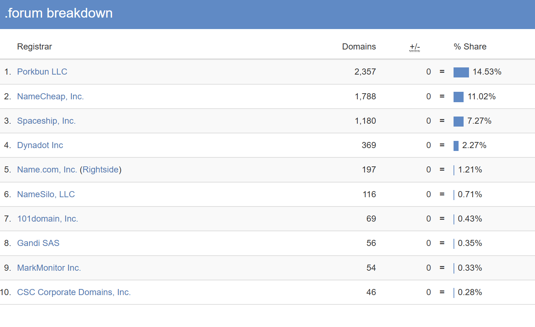Screen dimensions: 535x327
Task: Click the equals sign in CSC Corporate row
Action: click(442, 292)
